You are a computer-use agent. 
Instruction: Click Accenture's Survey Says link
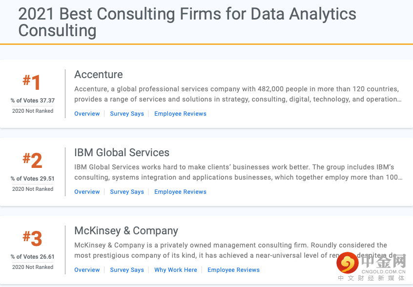[127, 114]
